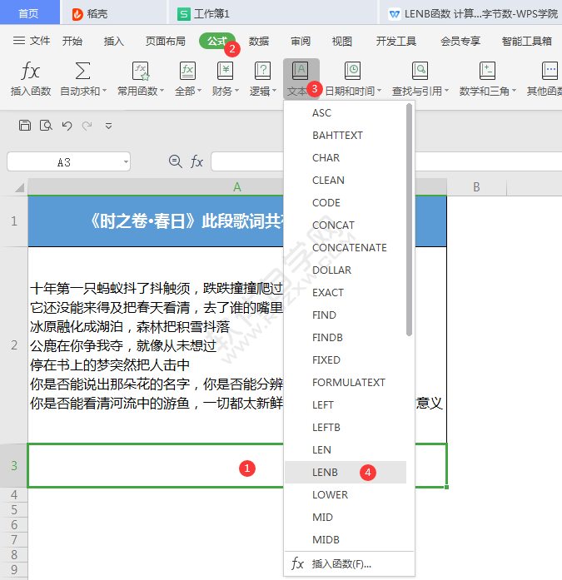Switch to the Data ribbon tab

click(259, 41)
